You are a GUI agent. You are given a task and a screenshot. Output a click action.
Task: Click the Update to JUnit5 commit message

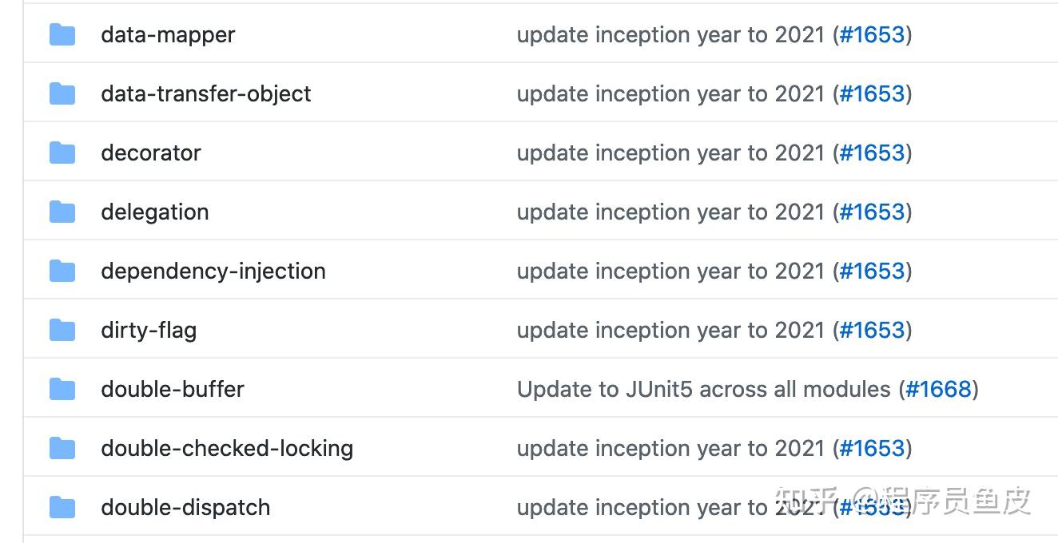(x=703, y=390)
